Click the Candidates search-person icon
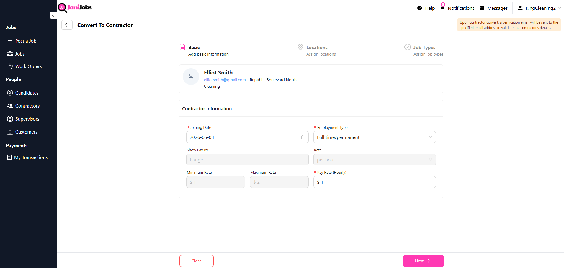 click(x=10, y=93)
